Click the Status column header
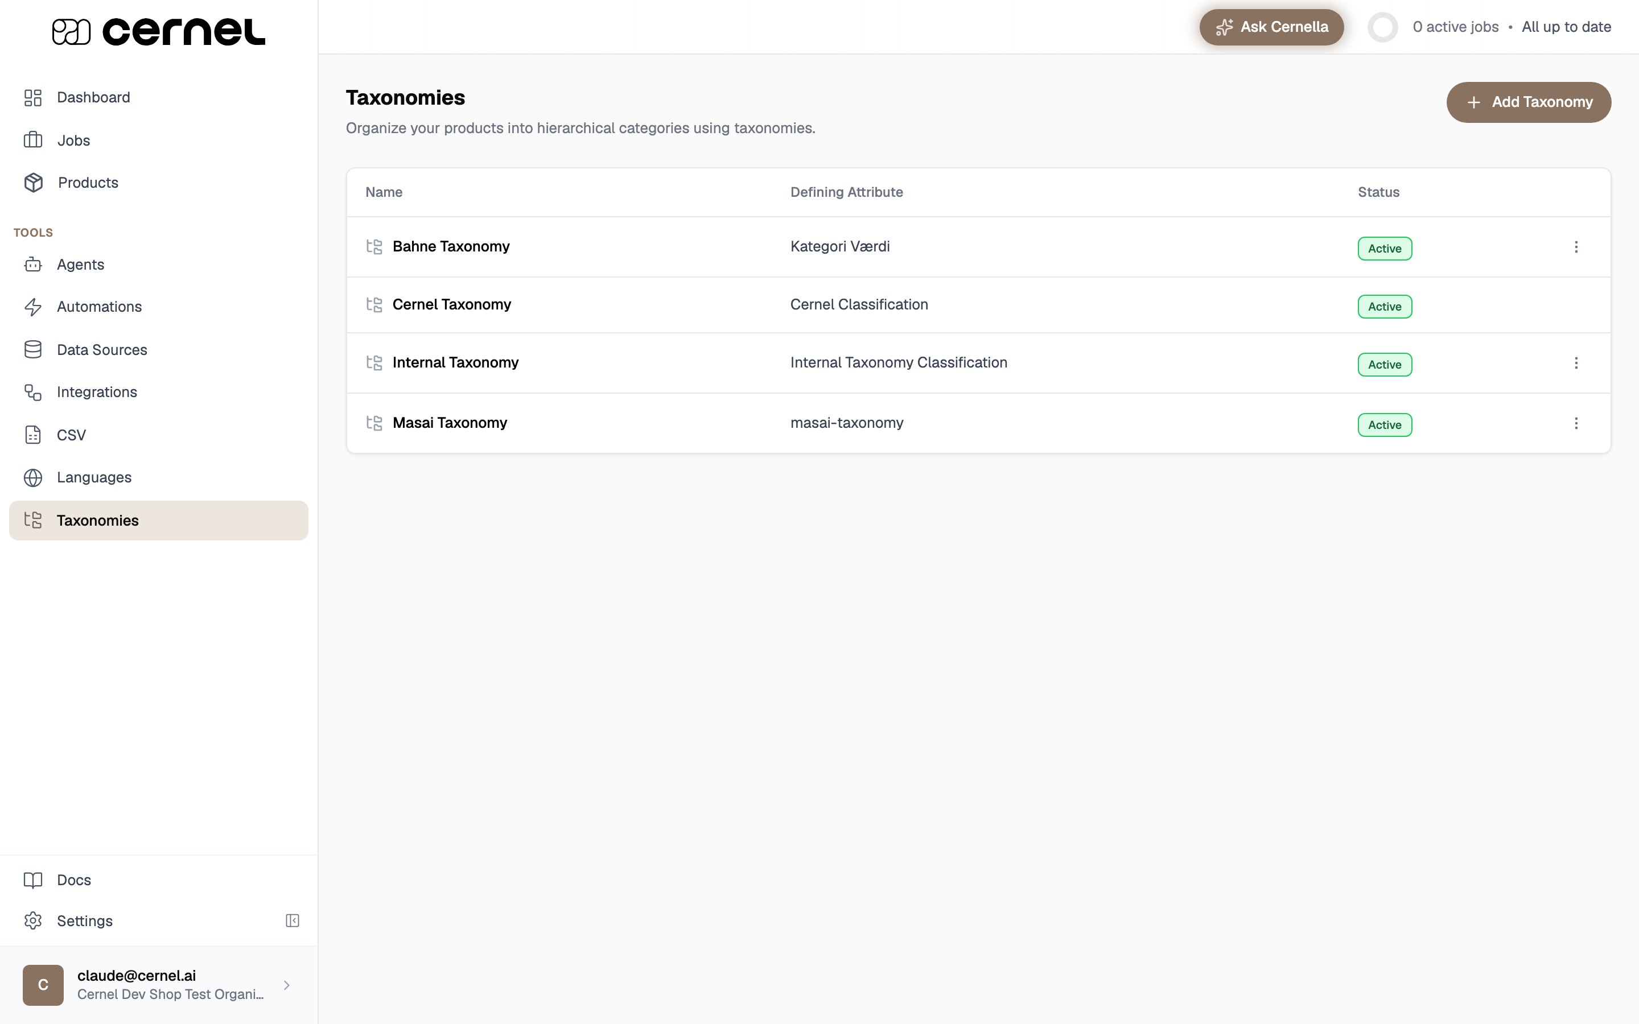The height and width of the screenshot is (1024, 1639). pyautogui.click(x=1378, y=192)
